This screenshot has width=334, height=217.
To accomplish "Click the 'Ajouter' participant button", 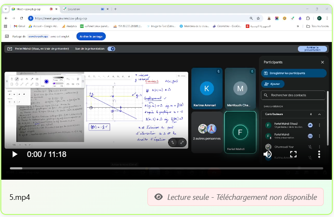I will coord(273,84).
